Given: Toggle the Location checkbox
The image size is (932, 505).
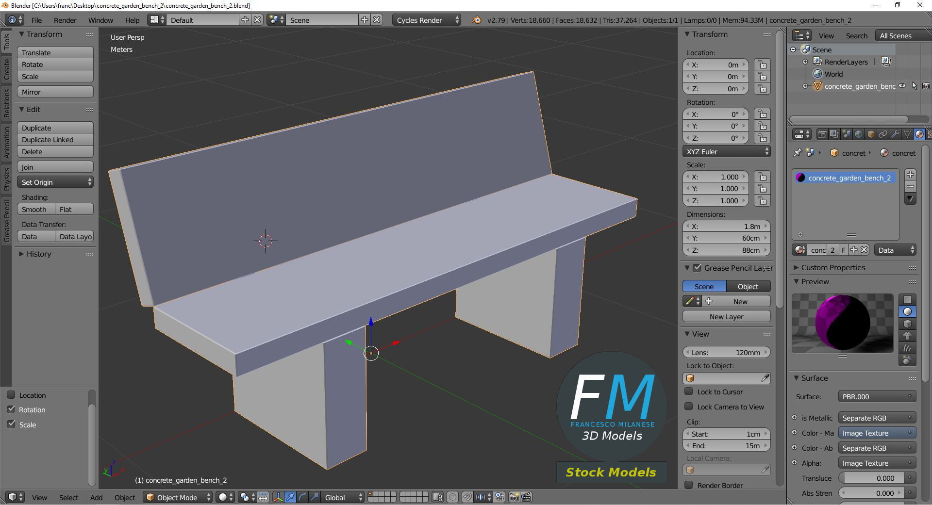Looking at the screenshot, I should 11,395.
